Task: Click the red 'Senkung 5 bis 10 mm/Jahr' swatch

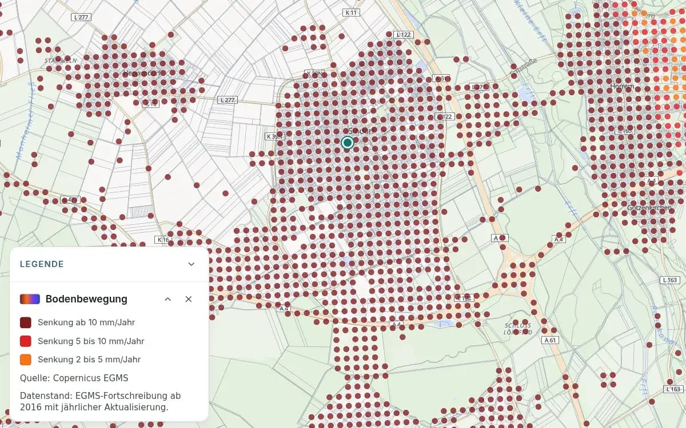Action: pyautogui.click(x=26, y=341)
